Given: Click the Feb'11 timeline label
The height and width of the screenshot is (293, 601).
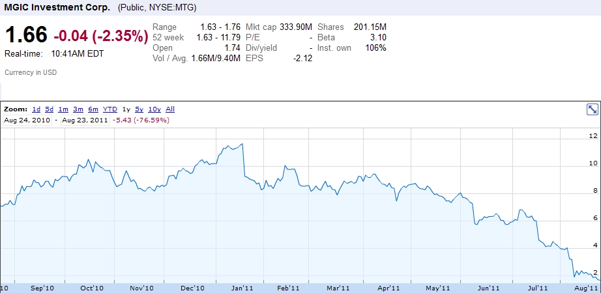Looking at the screenshot, I should (288, 288).
